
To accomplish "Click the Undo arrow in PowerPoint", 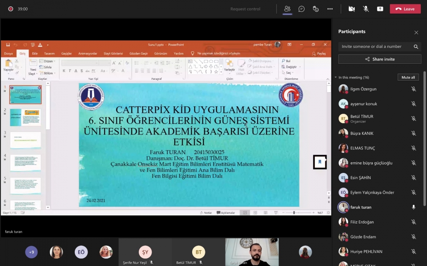I will pos(16,45).
